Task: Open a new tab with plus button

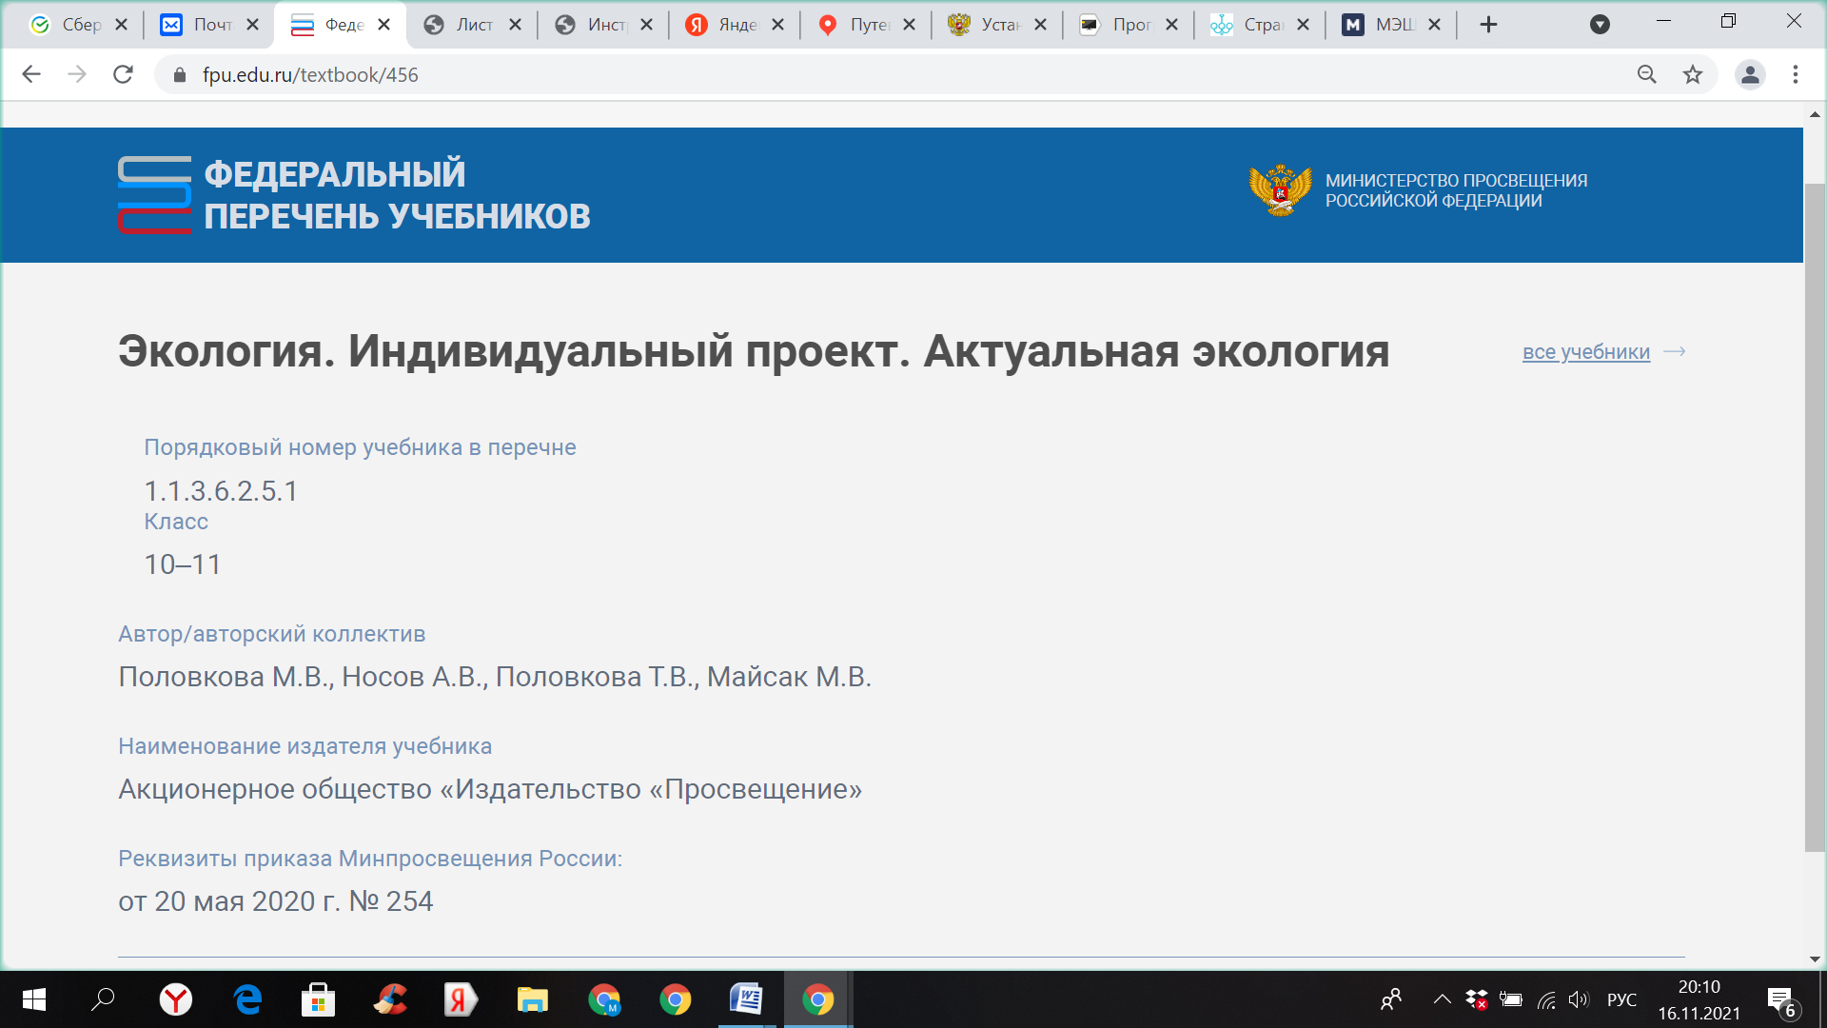Action: [x=1488, y=25]
